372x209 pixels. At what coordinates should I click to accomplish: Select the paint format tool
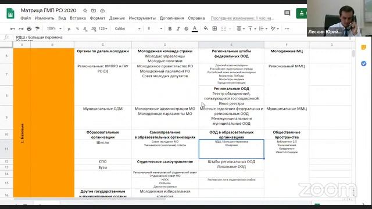tap(37, 28)
